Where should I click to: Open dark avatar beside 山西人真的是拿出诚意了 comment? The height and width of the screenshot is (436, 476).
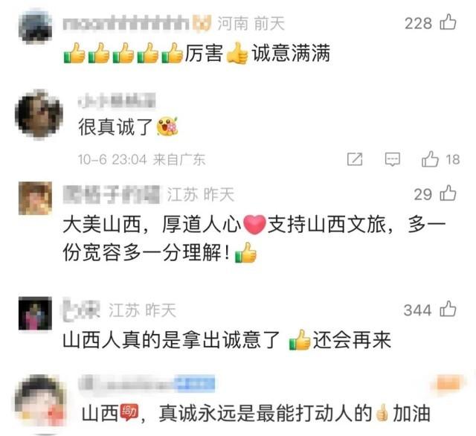coord(35,313)
